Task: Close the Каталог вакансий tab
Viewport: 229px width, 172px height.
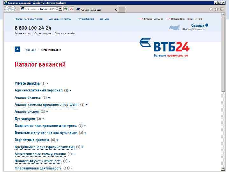Action: 116,10
